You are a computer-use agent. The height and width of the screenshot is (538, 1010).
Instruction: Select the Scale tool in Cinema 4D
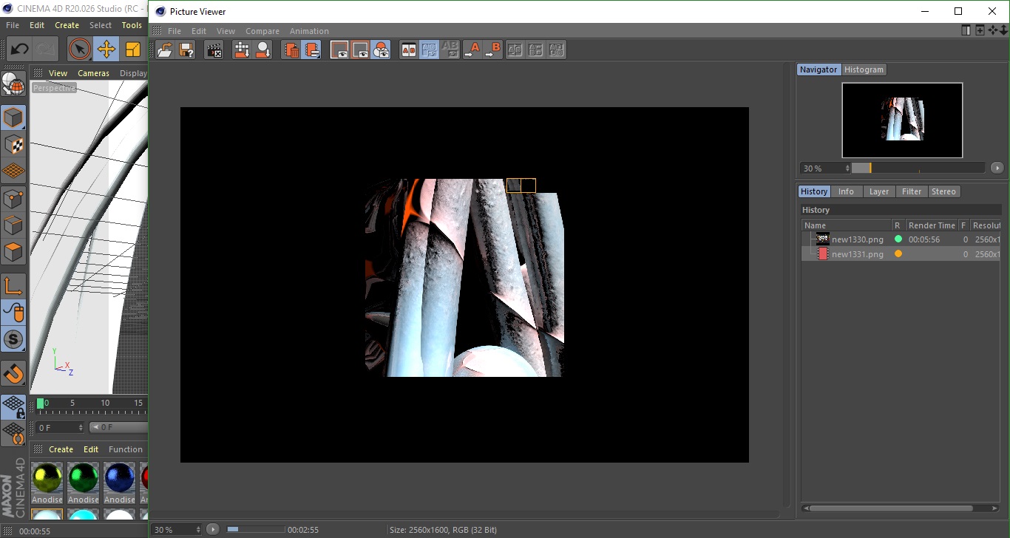pyautogui.click(x=133, y=50)
